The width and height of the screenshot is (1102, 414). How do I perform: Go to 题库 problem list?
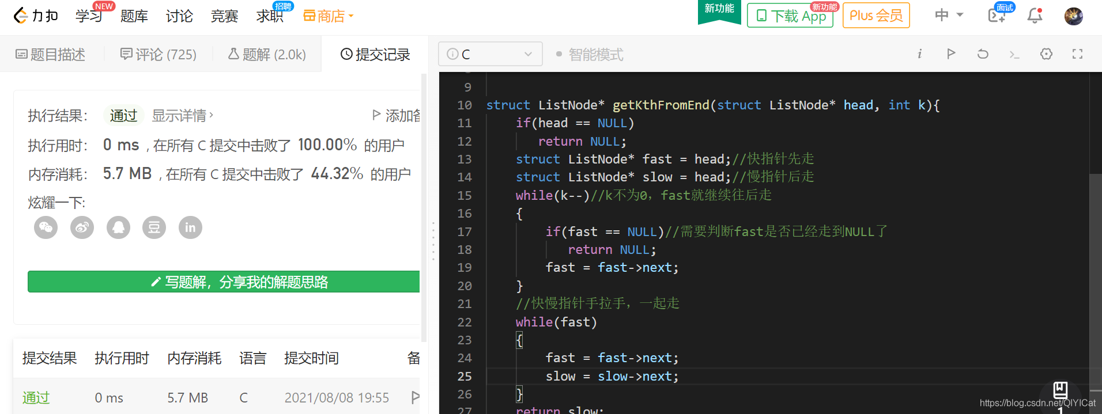[x=134, y=16]
